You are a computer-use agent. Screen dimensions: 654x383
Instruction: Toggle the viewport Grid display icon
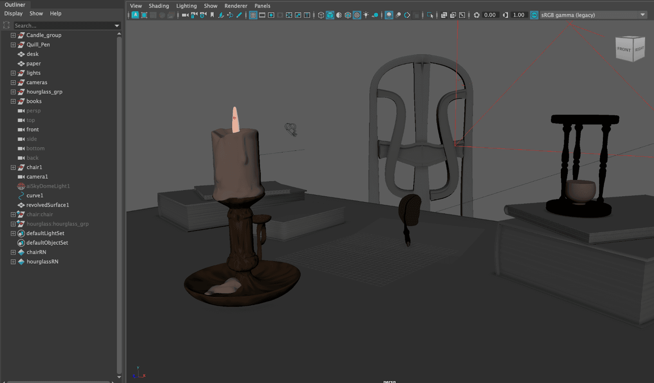(253, 15)
